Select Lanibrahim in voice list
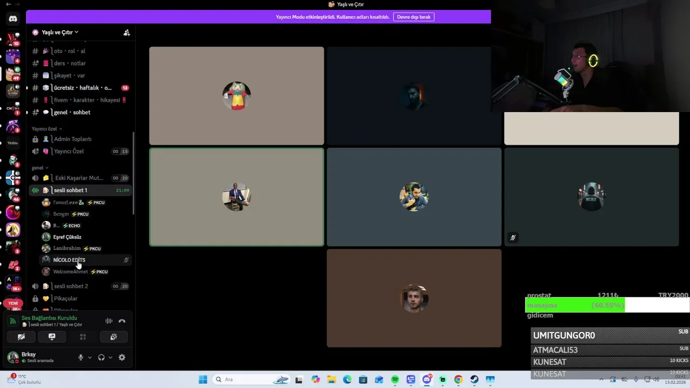This screenshot has width=690, height=388. pyautogui.click(x=85, y=248)
